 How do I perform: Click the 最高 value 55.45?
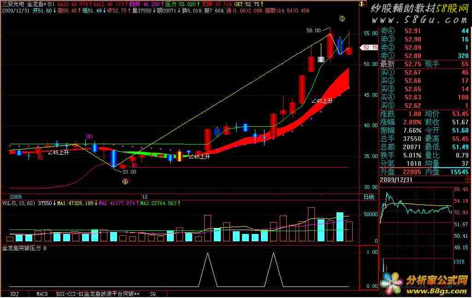(x=460, y=139)
